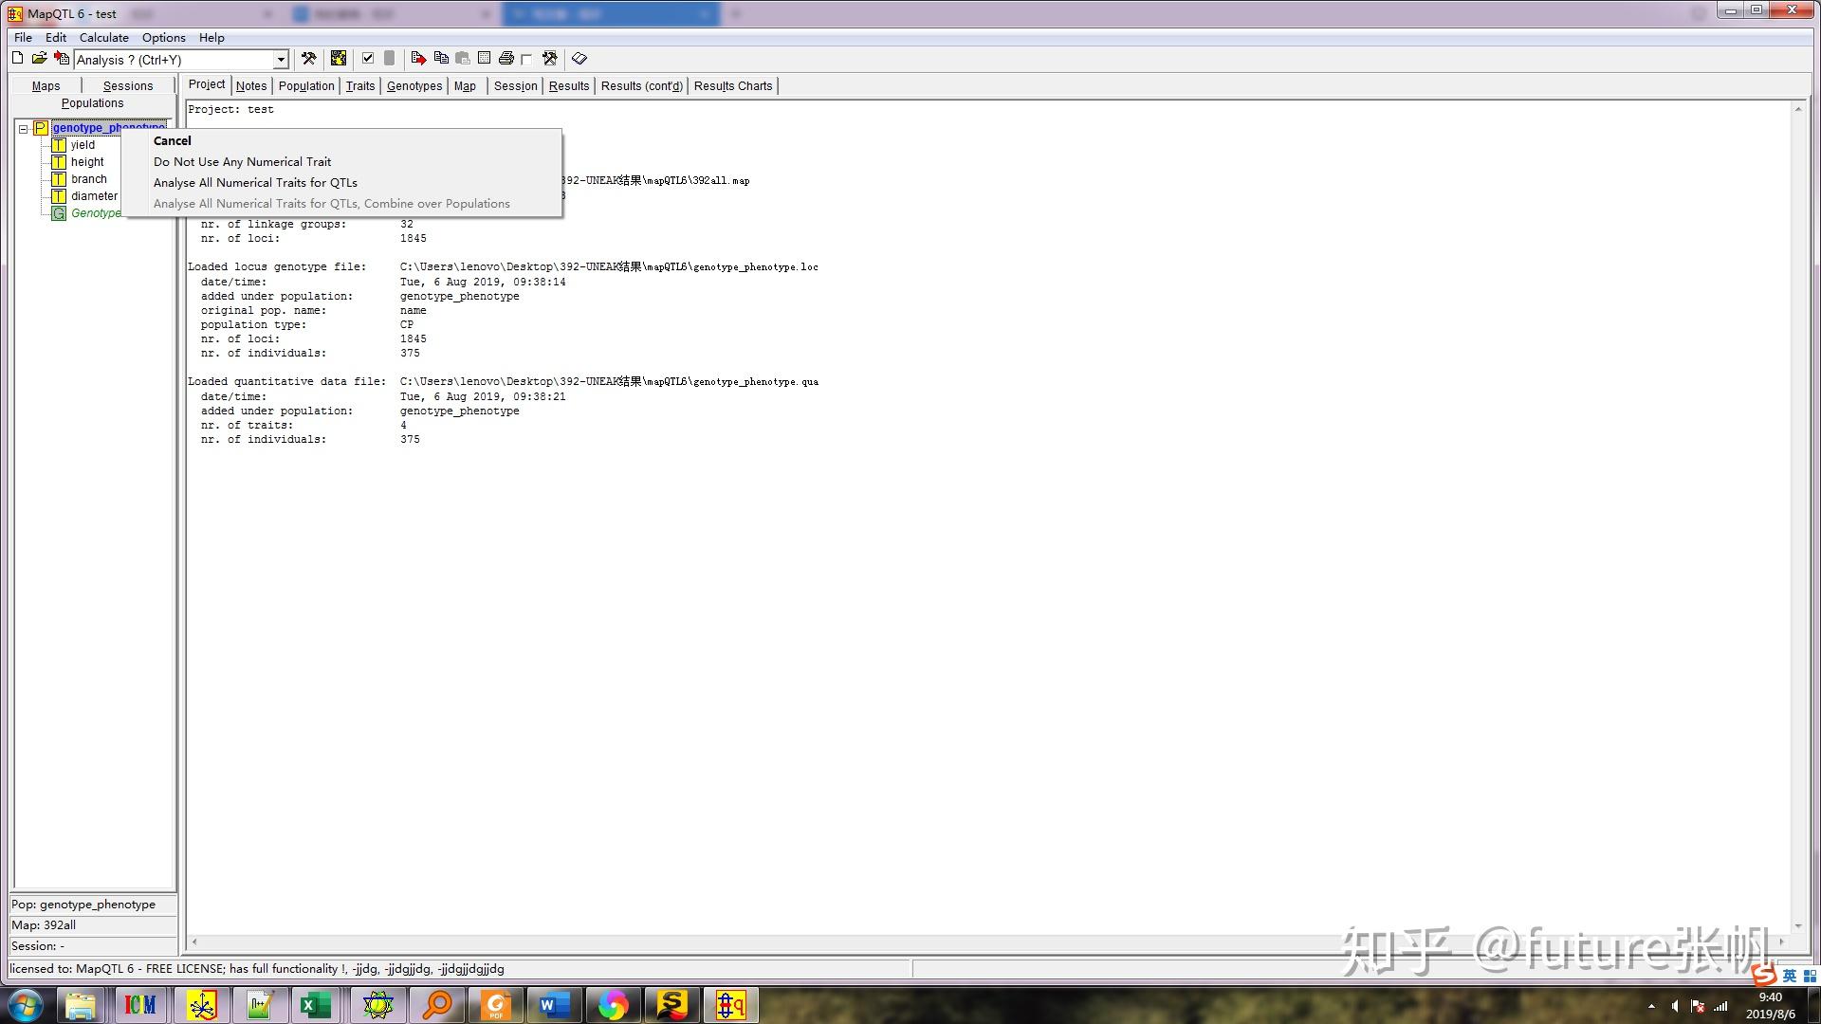Collapse the genotype_phenotype population tree node
The width and height of the screenshot is (1821, 1024).
24,129
